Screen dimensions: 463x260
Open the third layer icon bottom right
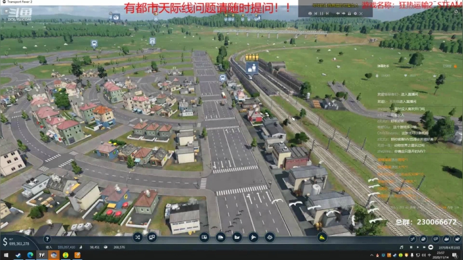point(435,239)
